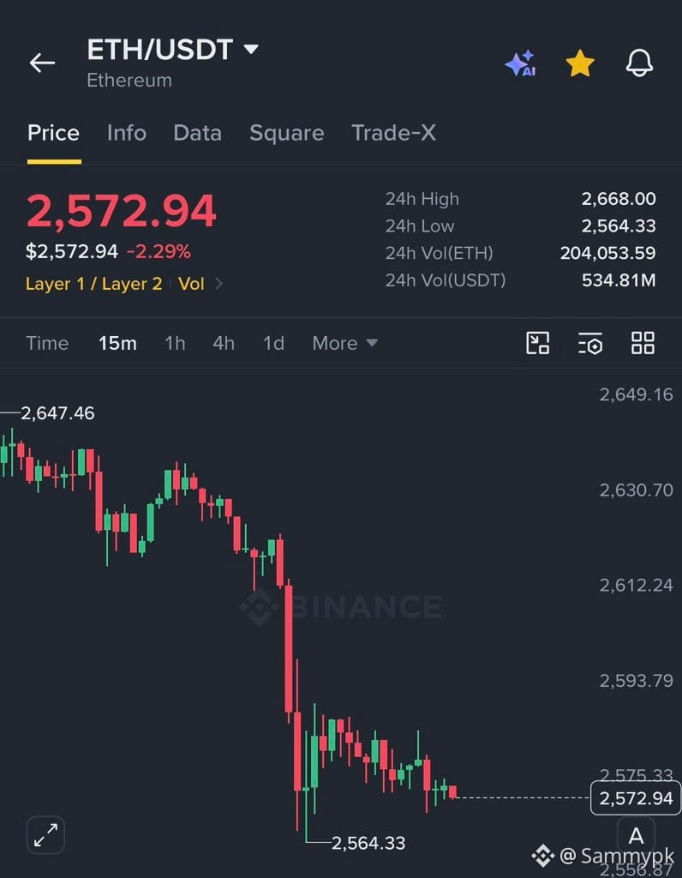The width and height of the screenshot is (682, 878).
Task: Select the 1h chart interval
Action: pyautogui.click(x=175, y=343)
